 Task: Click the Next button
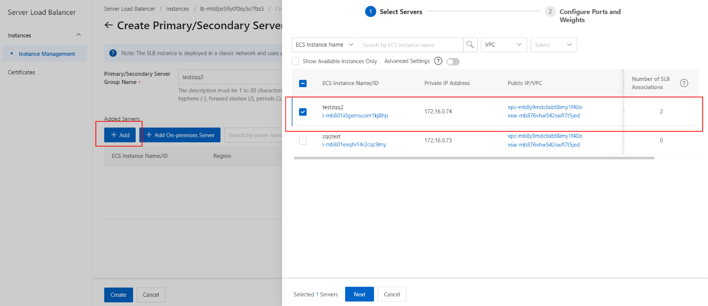pos(360,294)
